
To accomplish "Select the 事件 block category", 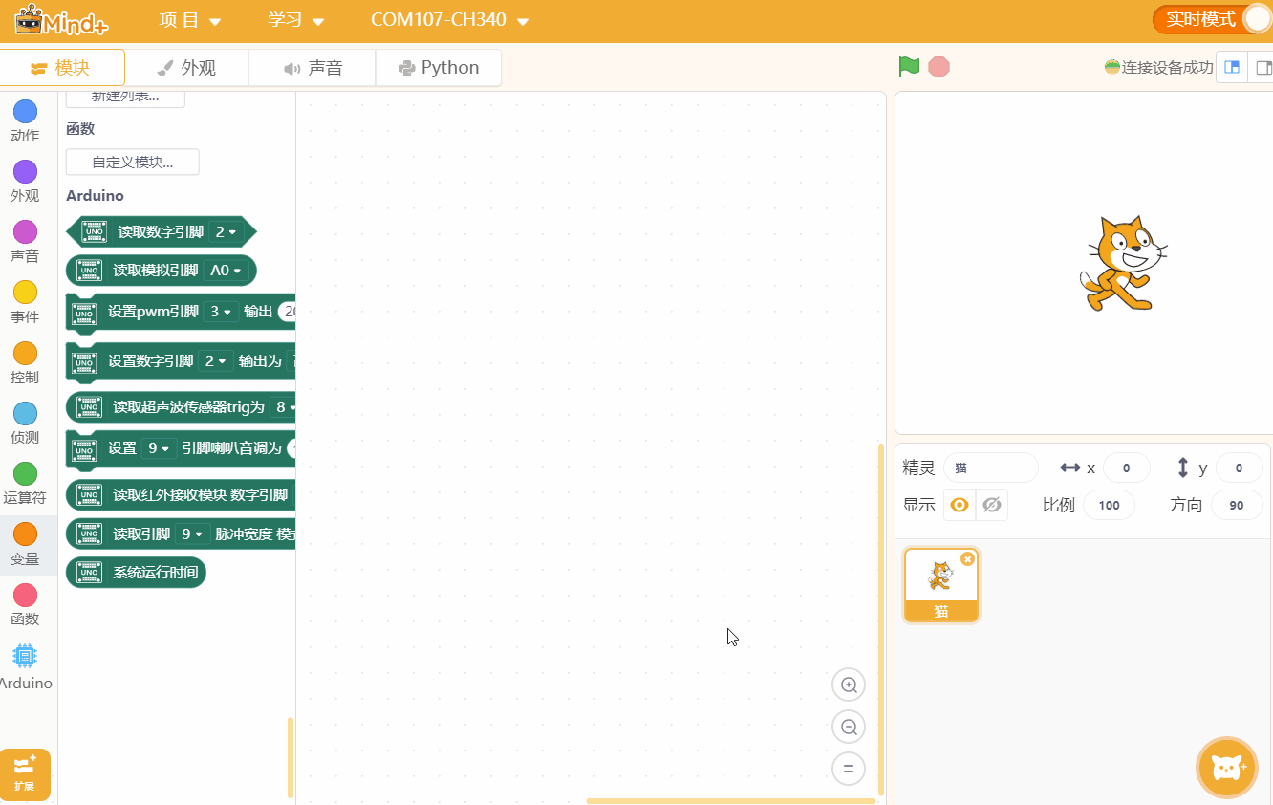I will 25,302.
